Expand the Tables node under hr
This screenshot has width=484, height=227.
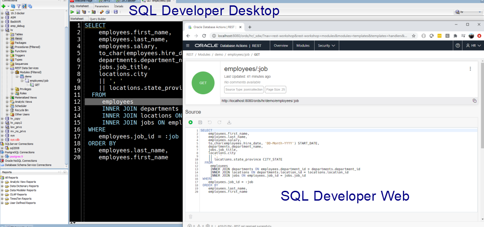click(x=8, y=34)
